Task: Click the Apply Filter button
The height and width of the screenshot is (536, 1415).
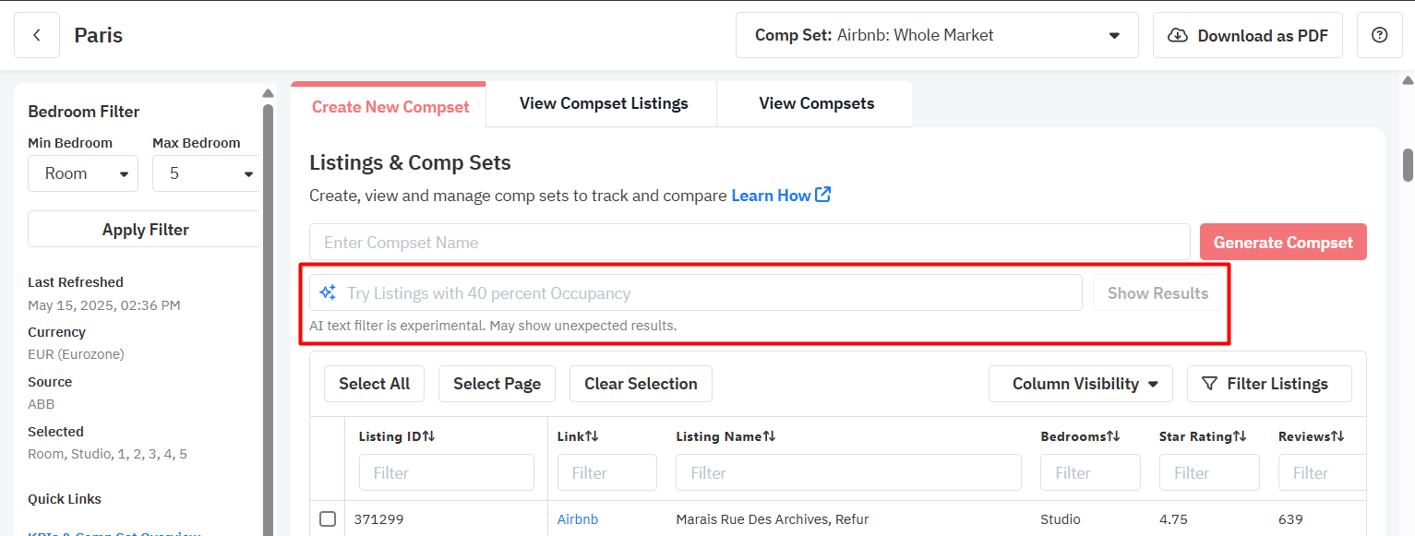Action: (145, 230)
